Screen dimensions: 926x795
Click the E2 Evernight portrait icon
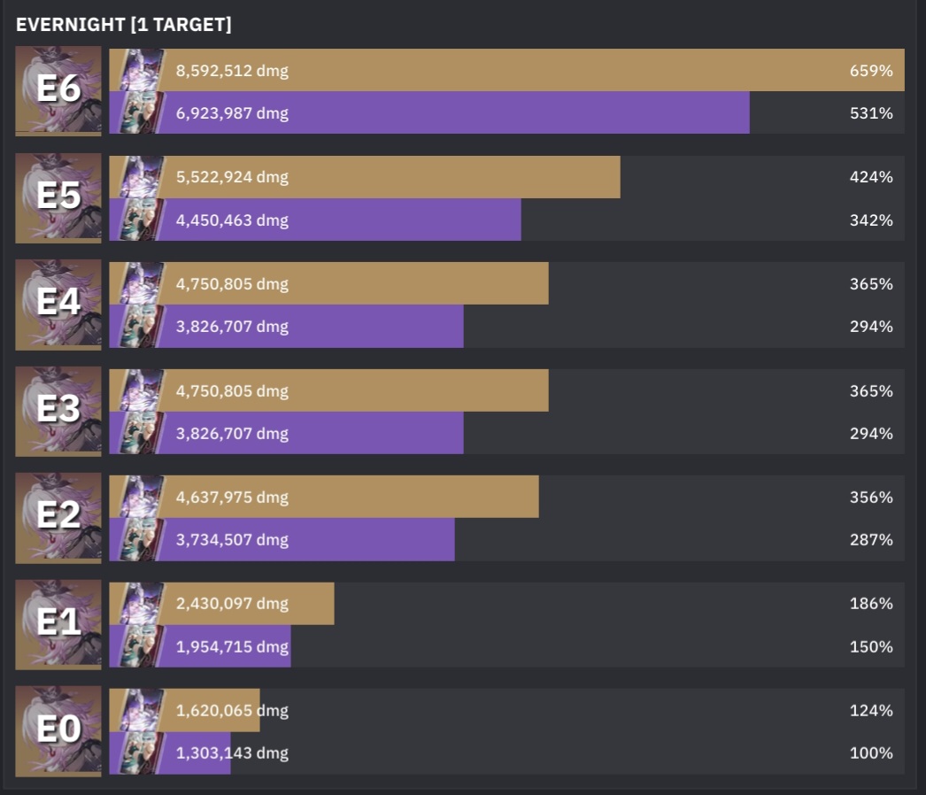tap(58, 518)
